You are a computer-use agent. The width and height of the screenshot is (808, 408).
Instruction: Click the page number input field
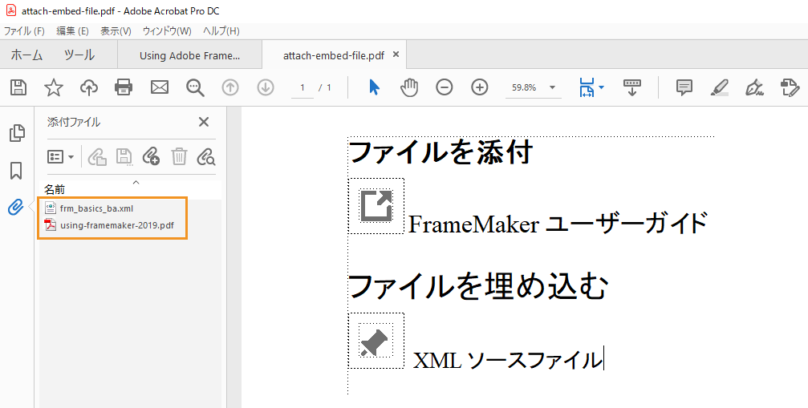(302, 88)
